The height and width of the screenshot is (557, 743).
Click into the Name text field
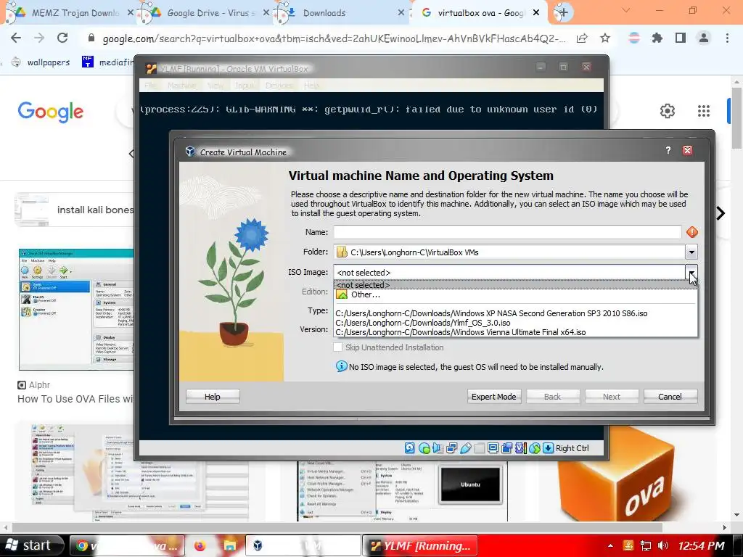[x=507, y=232]
